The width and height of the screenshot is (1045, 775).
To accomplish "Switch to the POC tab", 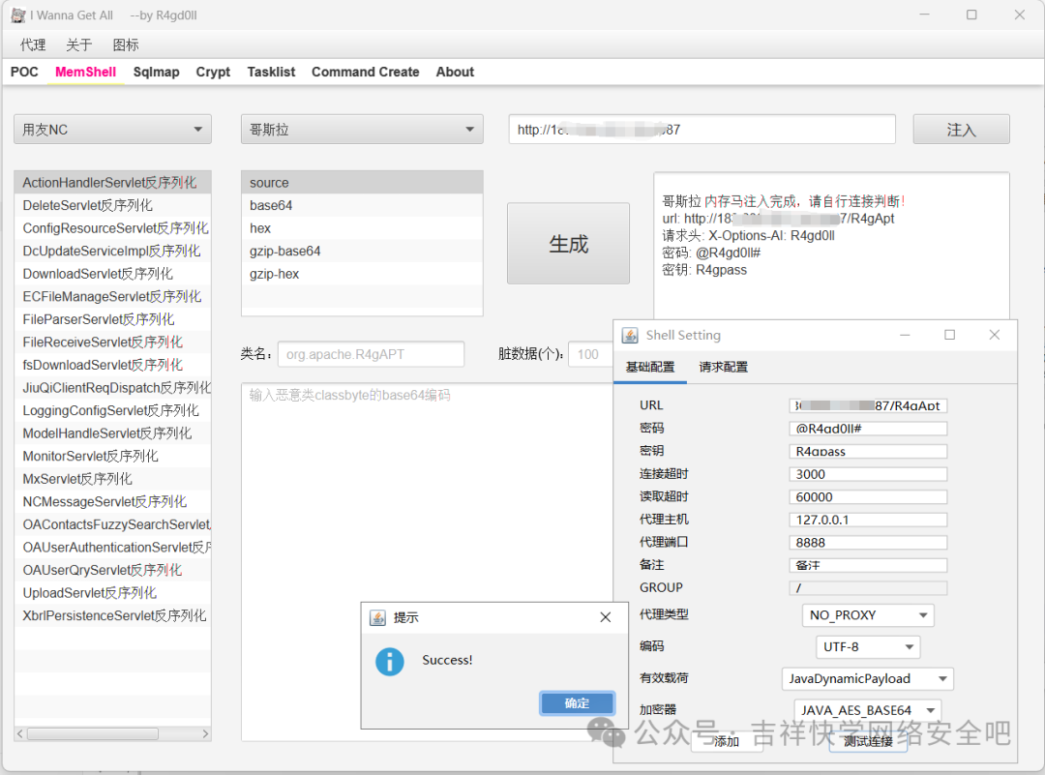I will [24, 72].
